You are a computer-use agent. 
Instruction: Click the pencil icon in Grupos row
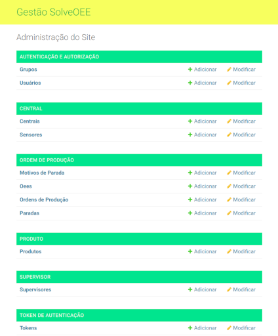[x=229, y=70]
